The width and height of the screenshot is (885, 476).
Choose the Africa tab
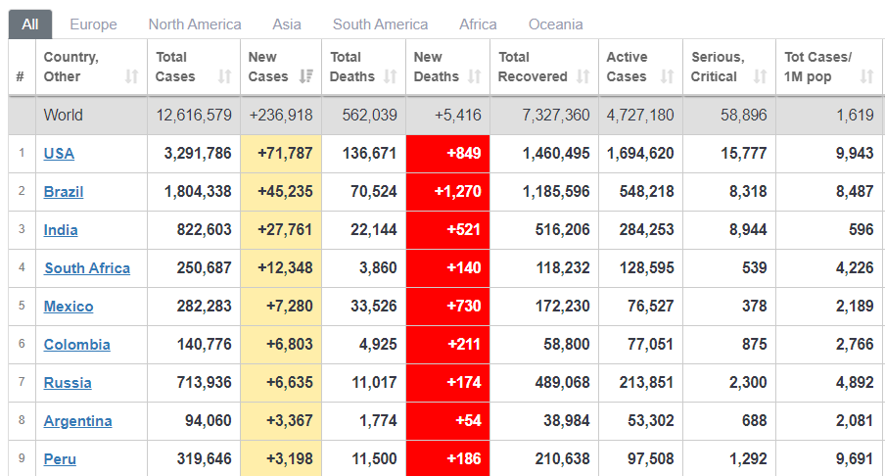click(478, 24)
